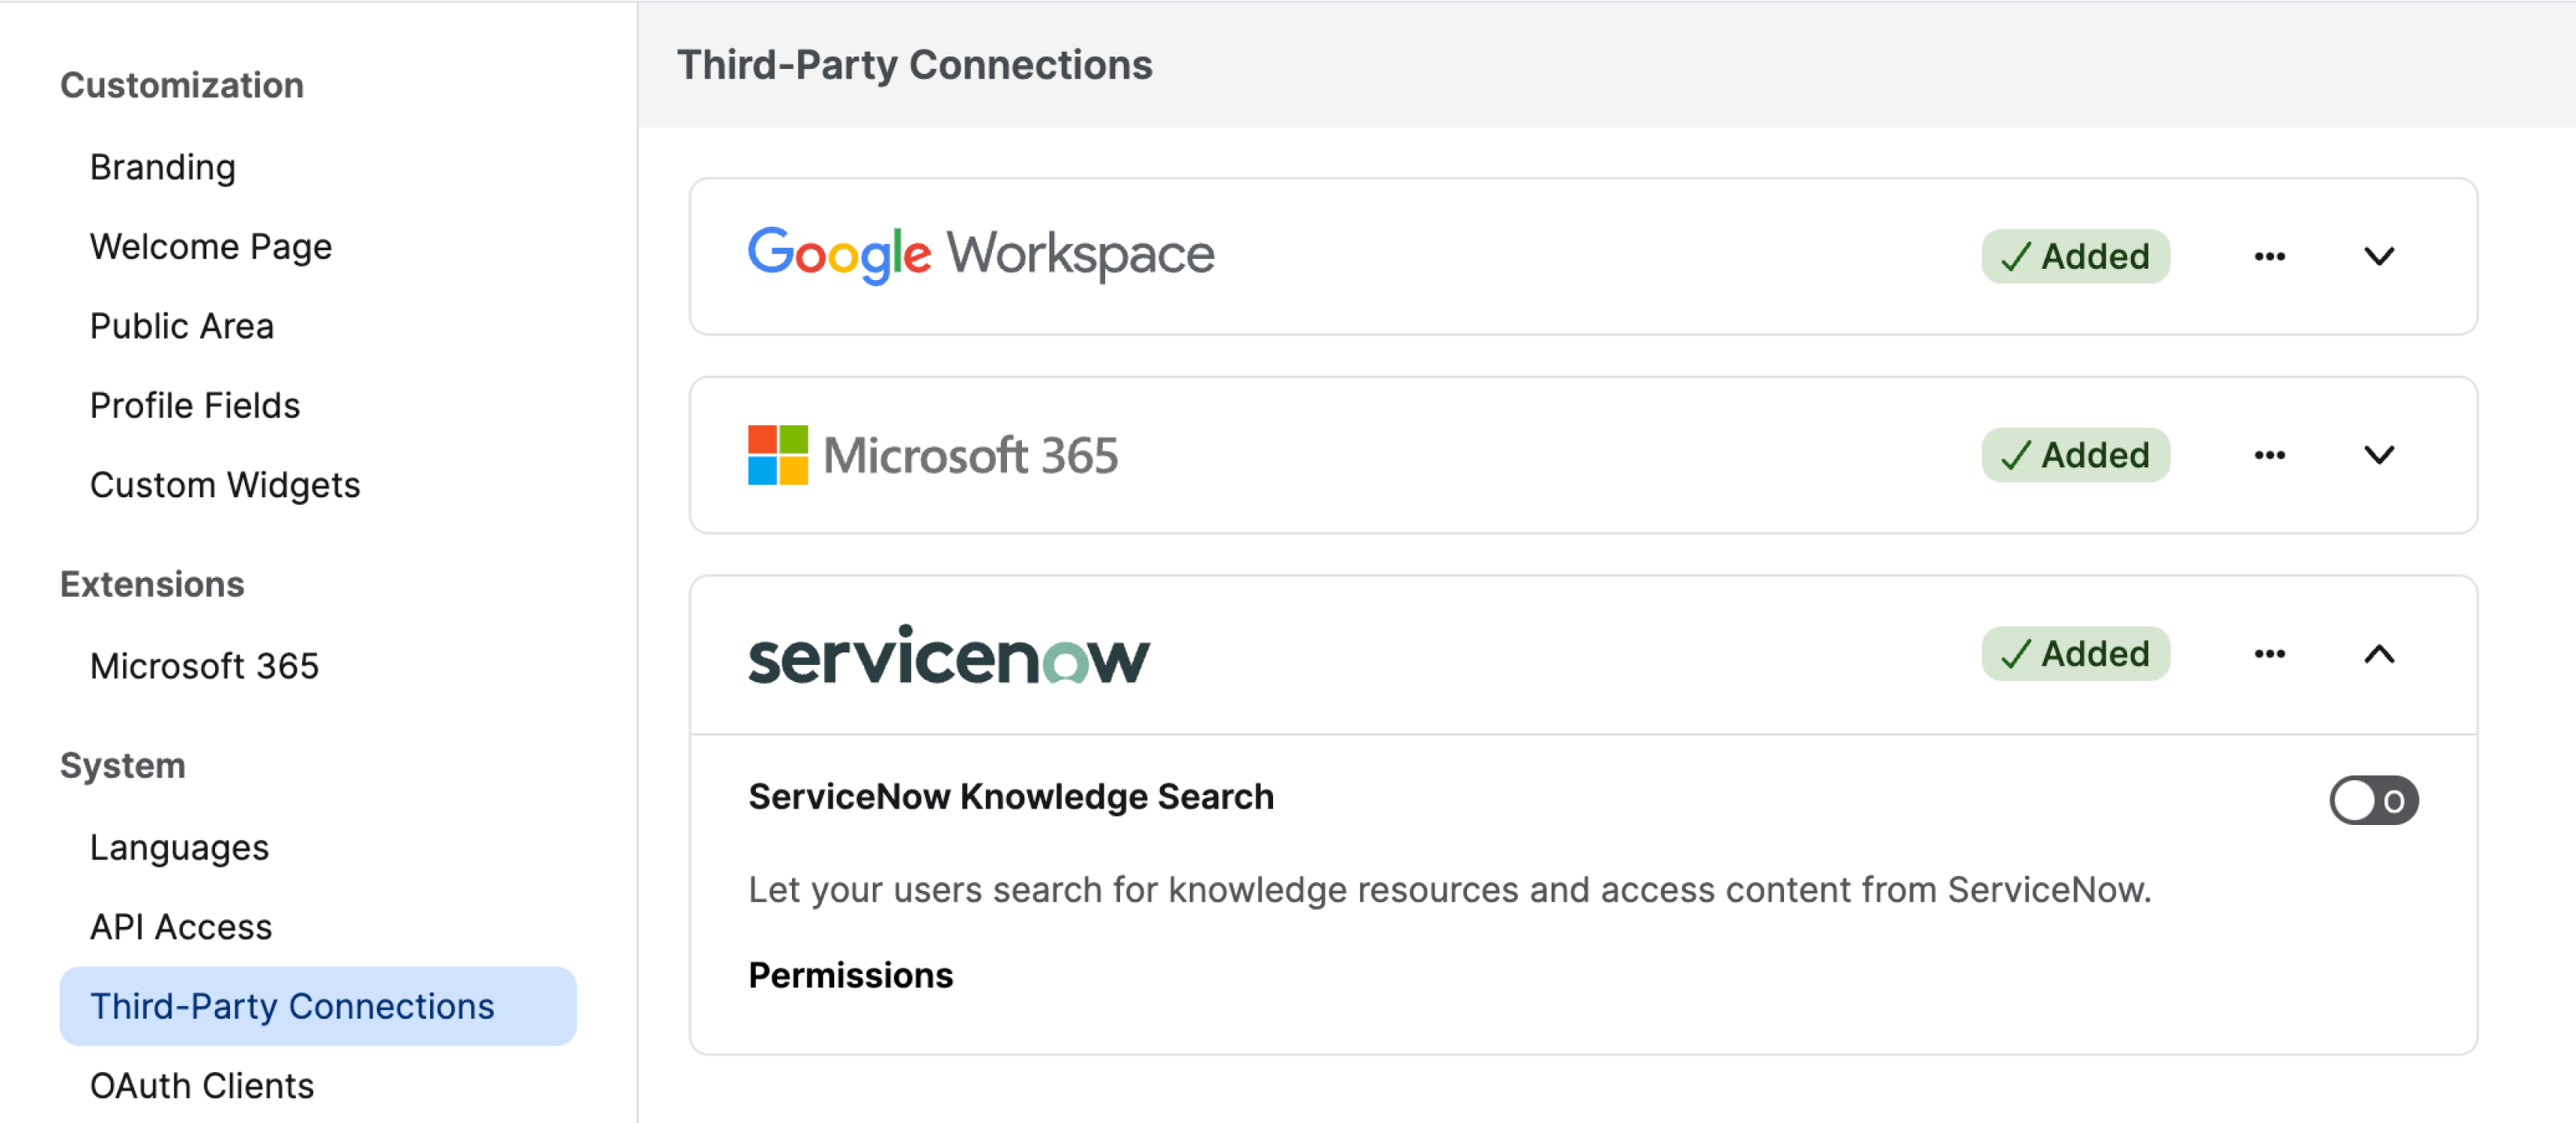This screenshot has width=2576, height=1123.
Task: Open Google Workspace more options menu
Action: (2269, 256)
